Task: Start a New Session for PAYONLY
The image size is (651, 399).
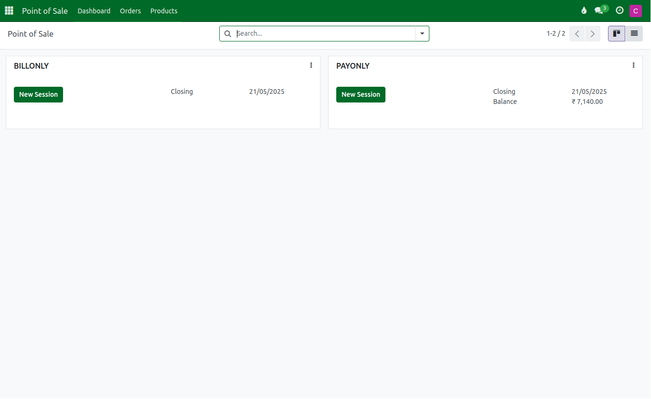Action: pos(361,94)
